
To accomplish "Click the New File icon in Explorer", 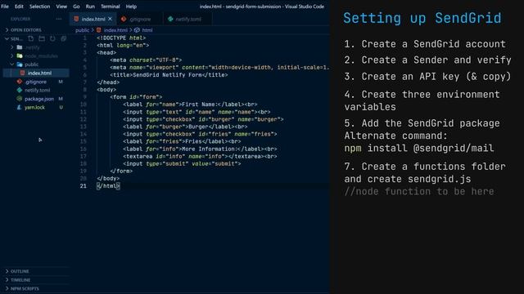I will [31, 38].
